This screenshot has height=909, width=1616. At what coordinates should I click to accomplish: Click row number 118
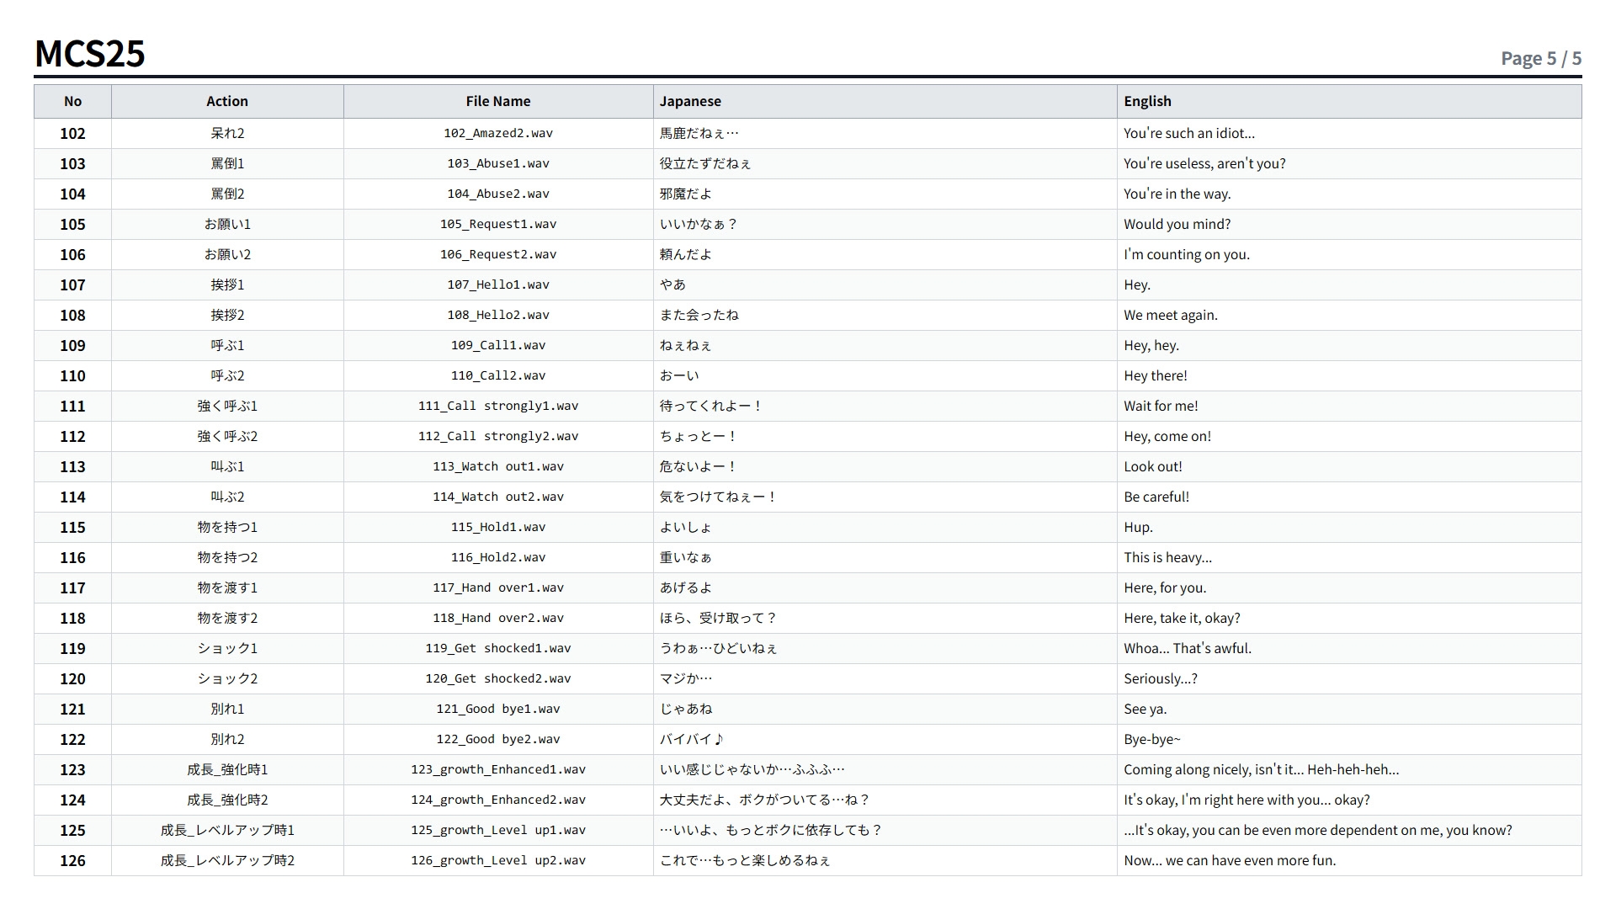pyautogui.click(x=72, y=618)
